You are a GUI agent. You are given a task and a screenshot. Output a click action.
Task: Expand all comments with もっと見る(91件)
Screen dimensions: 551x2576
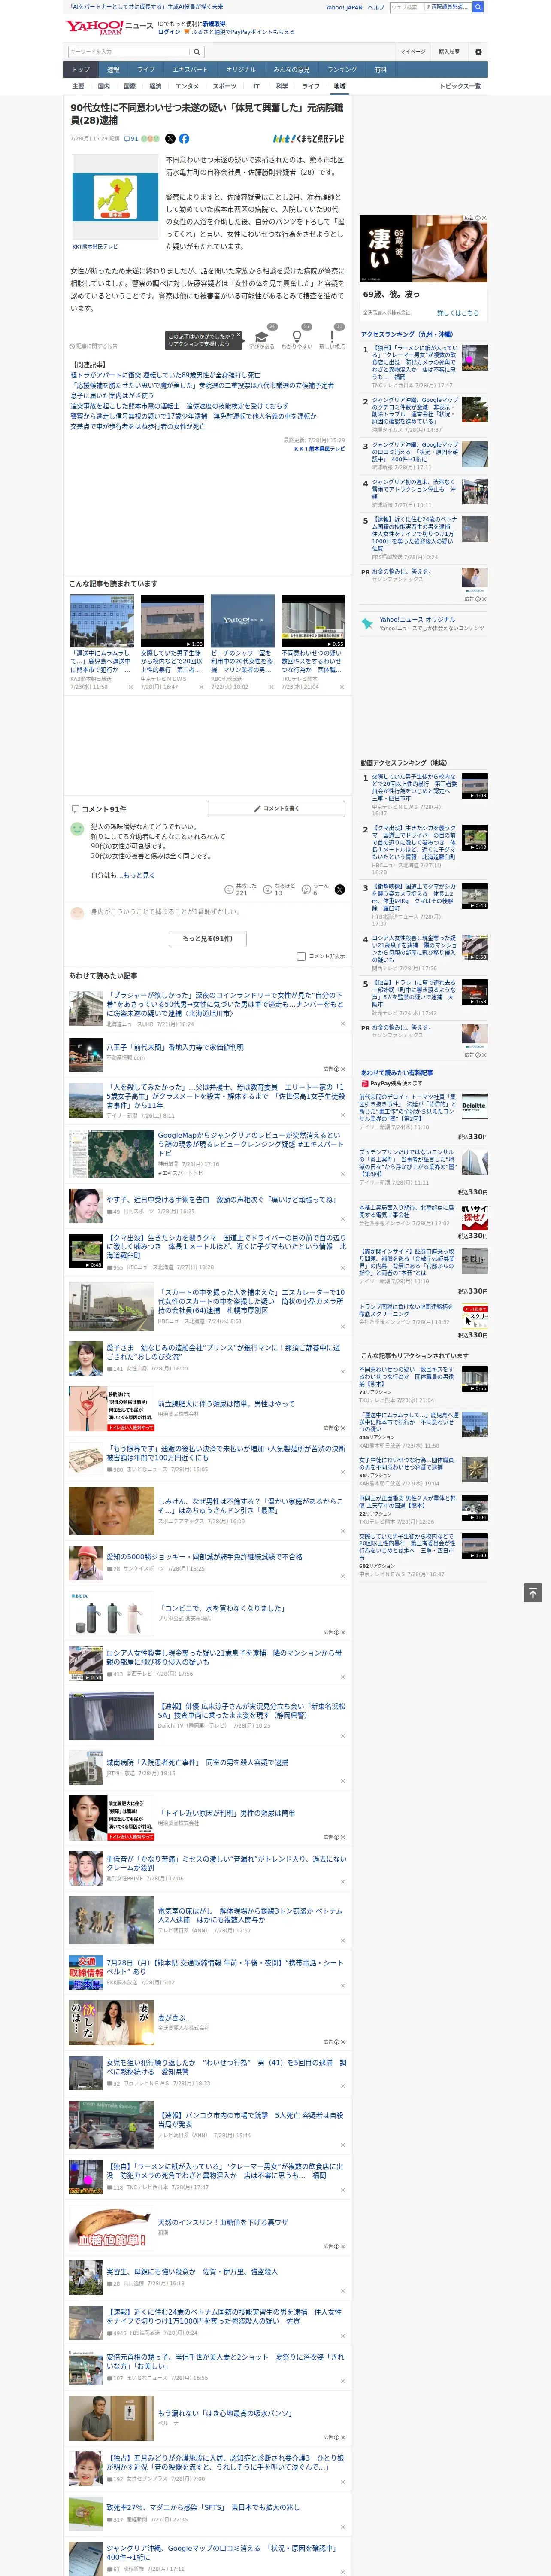pos(208,938)
